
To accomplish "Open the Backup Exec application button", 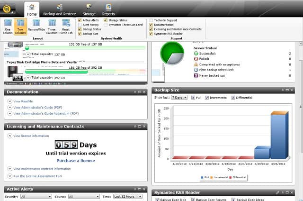I will [7, 9].
